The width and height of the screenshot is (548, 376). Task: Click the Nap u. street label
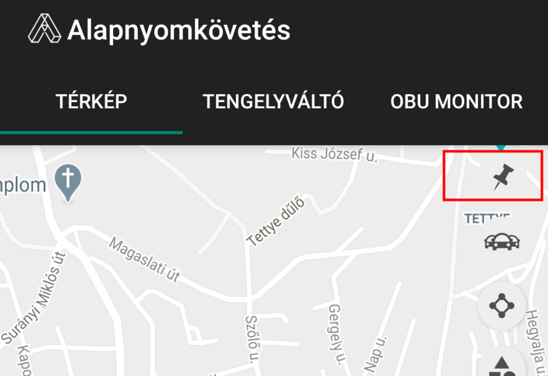point(376,354)
